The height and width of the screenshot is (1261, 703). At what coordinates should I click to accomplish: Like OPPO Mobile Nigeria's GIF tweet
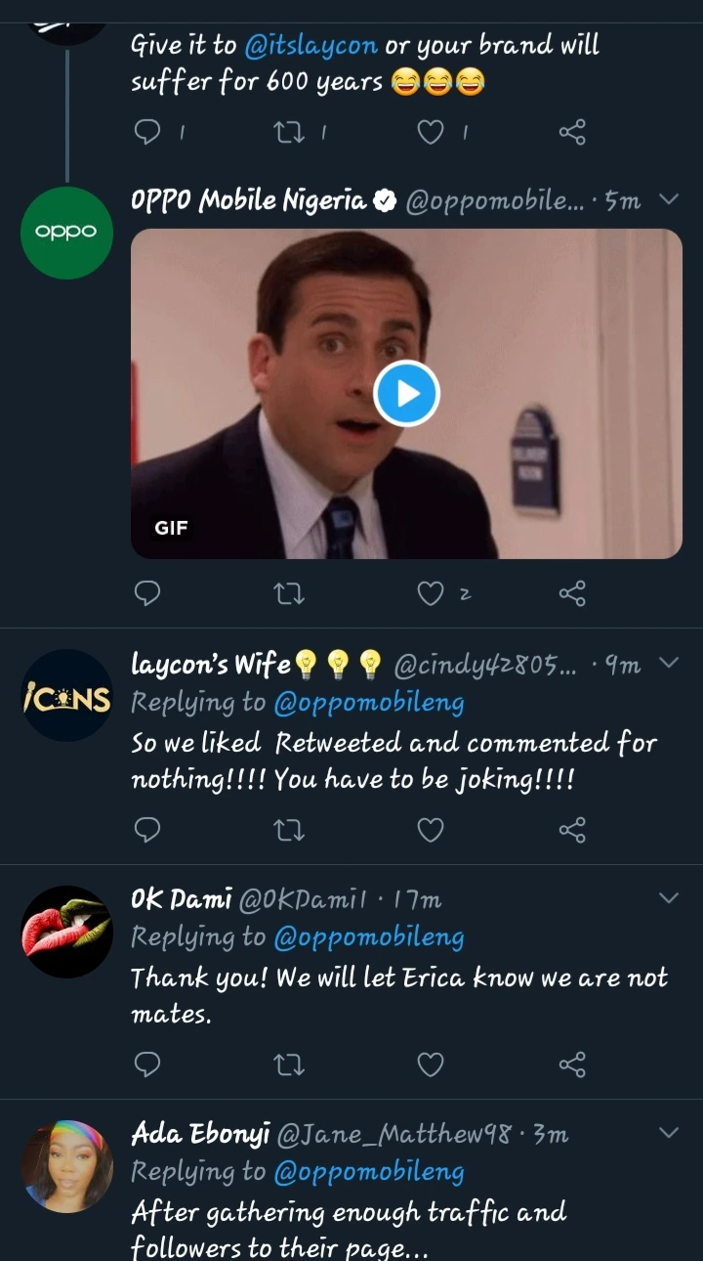[431, 592]
